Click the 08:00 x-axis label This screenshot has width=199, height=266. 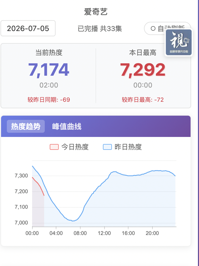click(80, 233)
